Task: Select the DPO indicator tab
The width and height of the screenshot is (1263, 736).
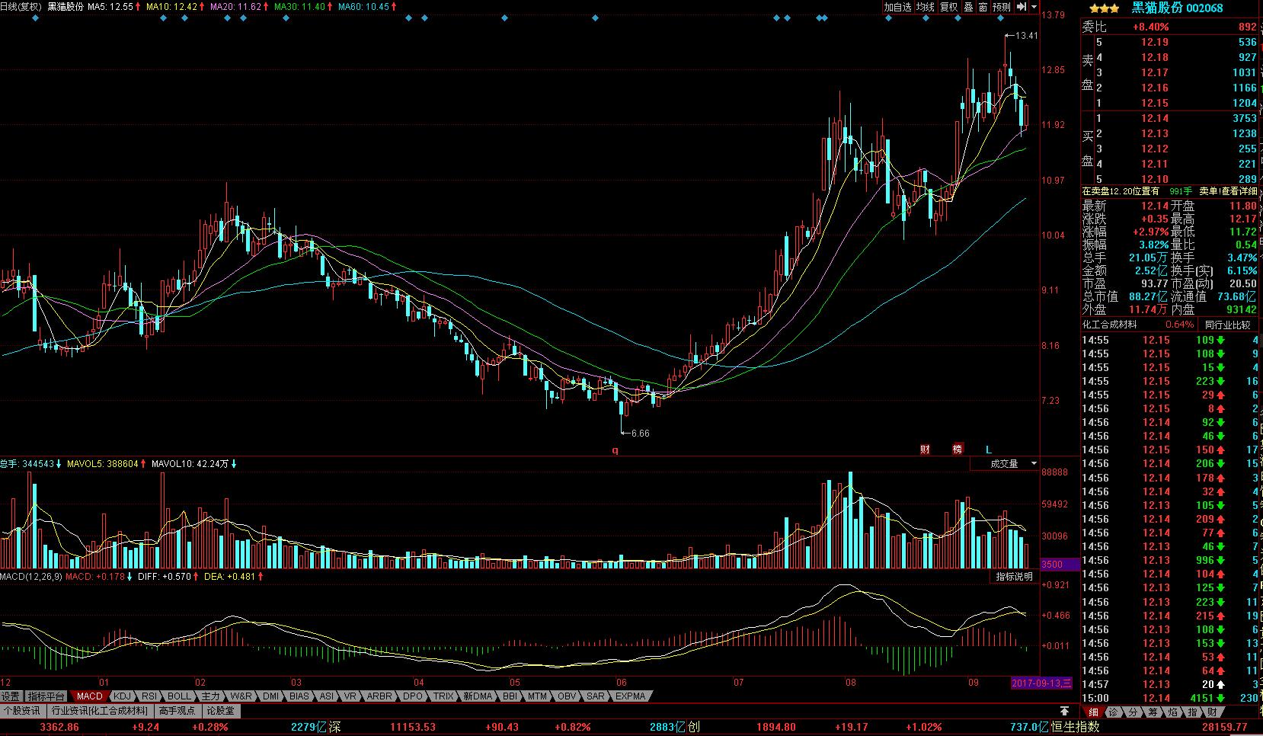Action: (x=412, y=696)
